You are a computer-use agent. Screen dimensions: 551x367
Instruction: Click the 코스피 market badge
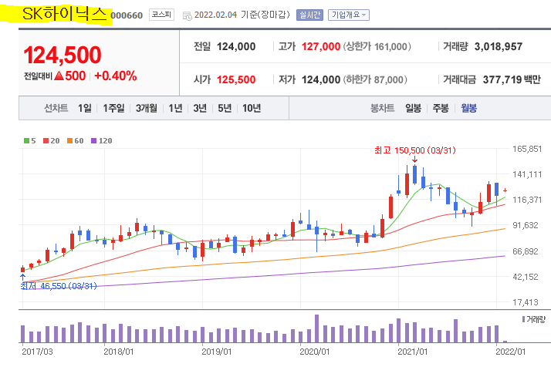pyautogui.click(x=161, y=15)
